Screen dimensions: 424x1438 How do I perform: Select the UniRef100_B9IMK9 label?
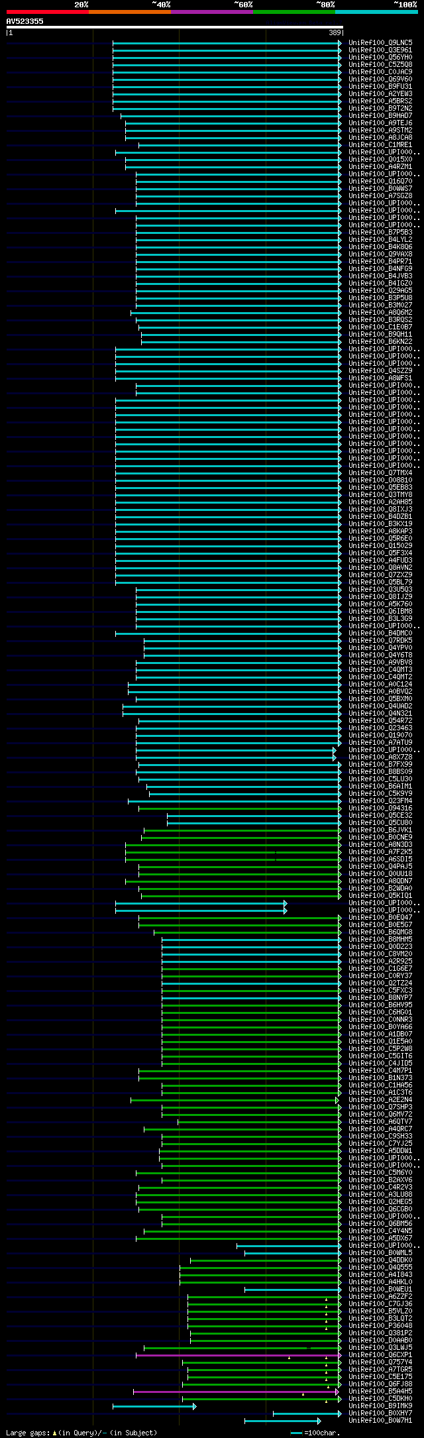380,1406
